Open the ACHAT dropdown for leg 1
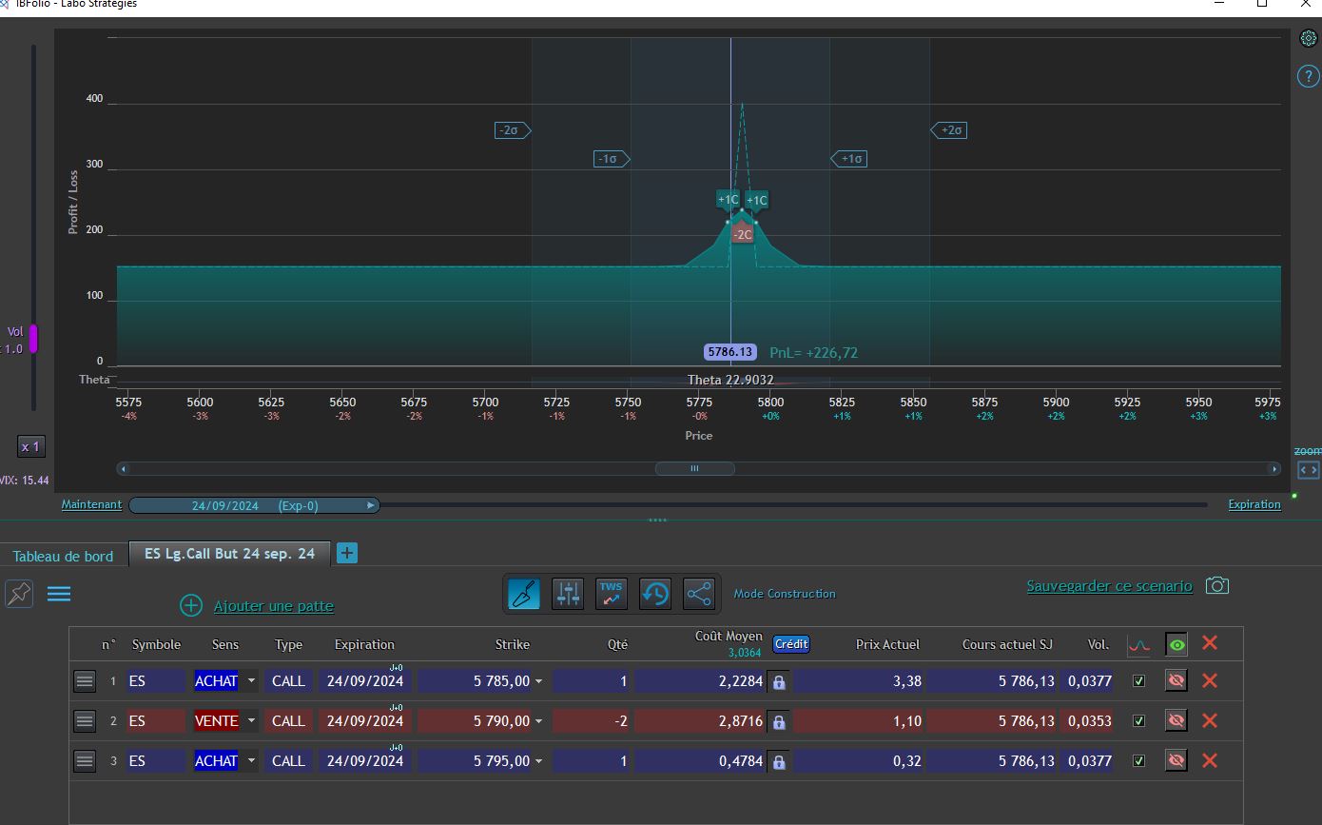1322x825 pixels. 251,681
